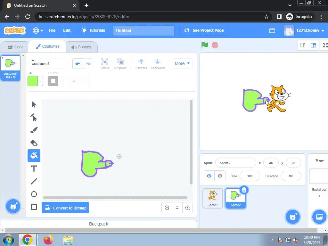Click the green Fill color swatch
This screenshot has height=246, width=328.
tap(33, 81)
